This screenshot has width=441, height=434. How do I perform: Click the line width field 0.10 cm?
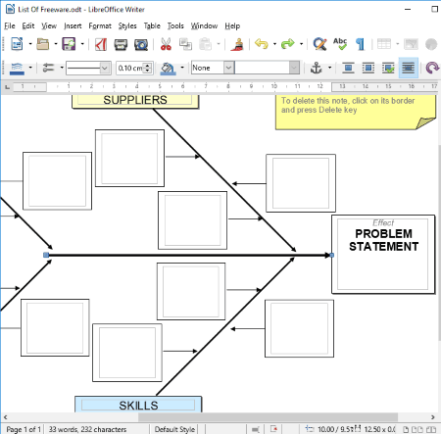(130, 68)
